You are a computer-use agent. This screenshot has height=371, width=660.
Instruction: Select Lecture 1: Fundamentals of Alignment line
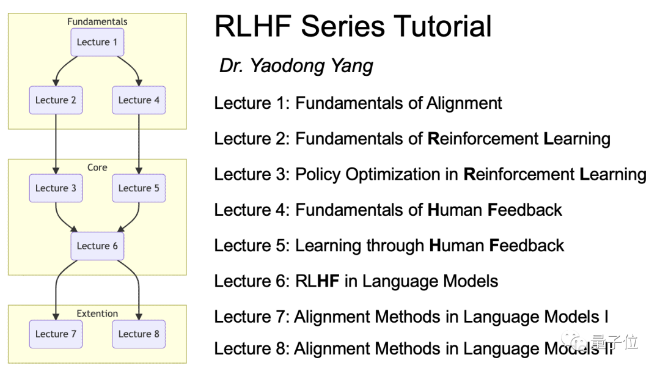tap(358, 103)
